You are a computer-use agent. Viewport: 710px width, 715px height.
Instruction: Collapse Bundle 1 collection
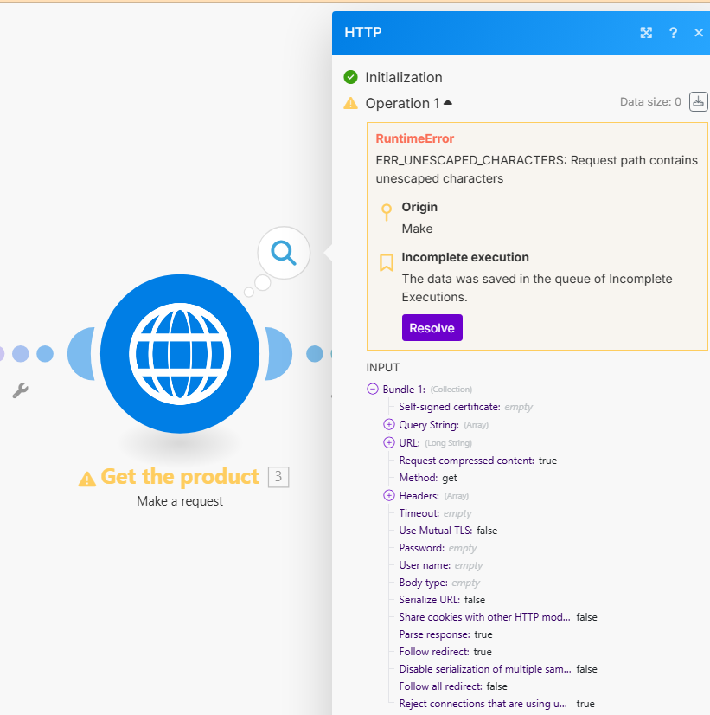tap(373, 389)
